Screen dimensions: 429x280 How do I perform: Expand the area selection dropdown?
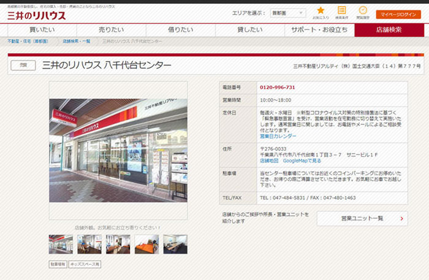(x=288, y=13)
